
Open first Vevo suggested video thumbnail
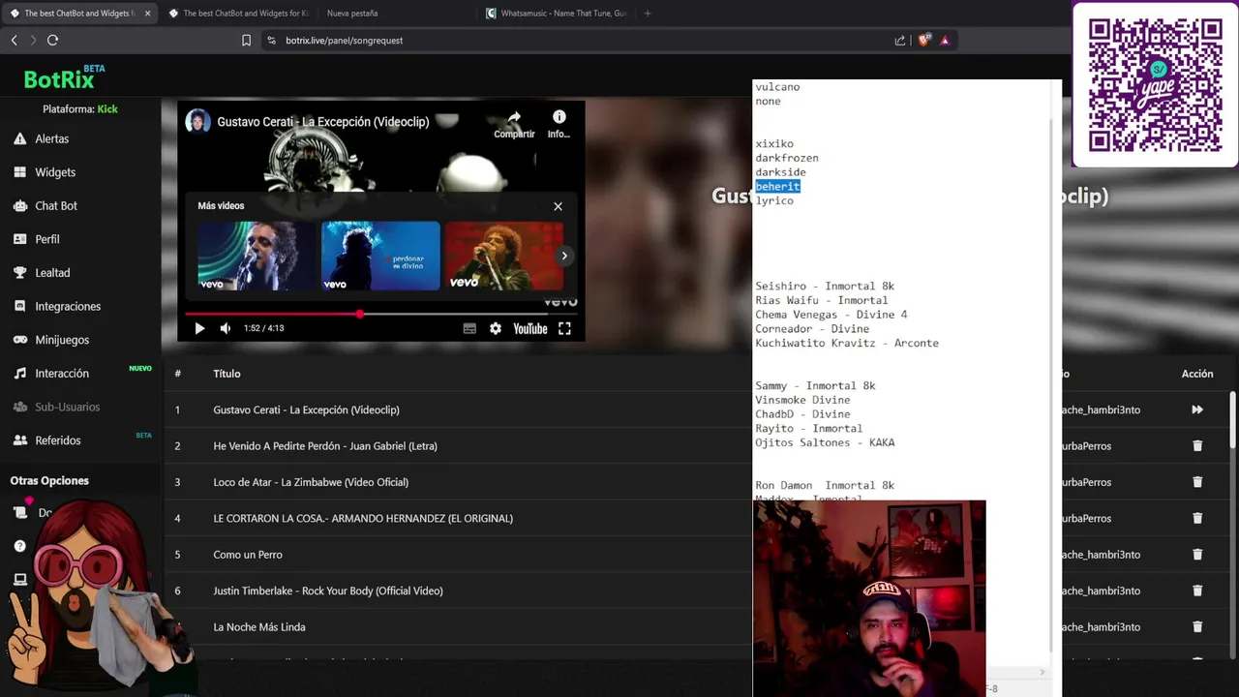point(257,256)
